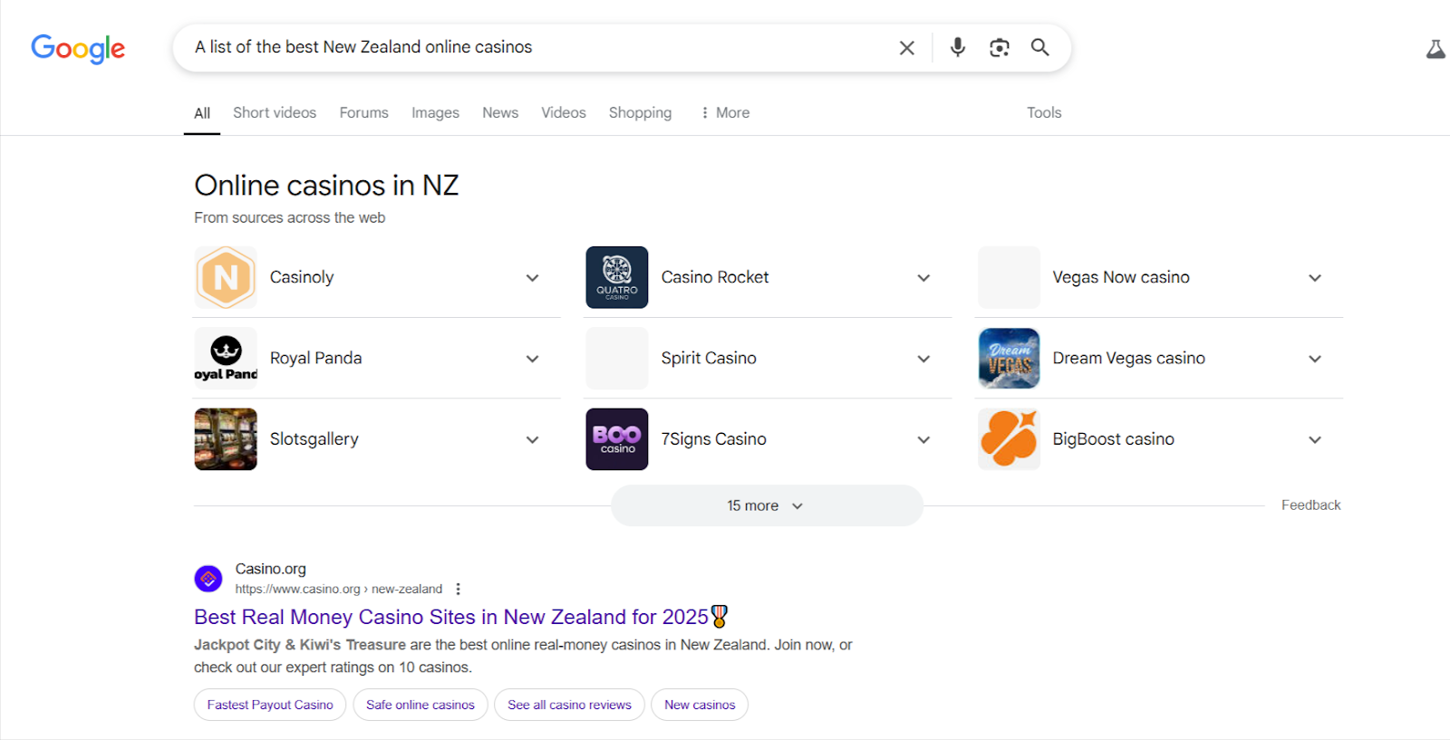Expand the Vegas Now casino chevron

tap(1315, 278)
